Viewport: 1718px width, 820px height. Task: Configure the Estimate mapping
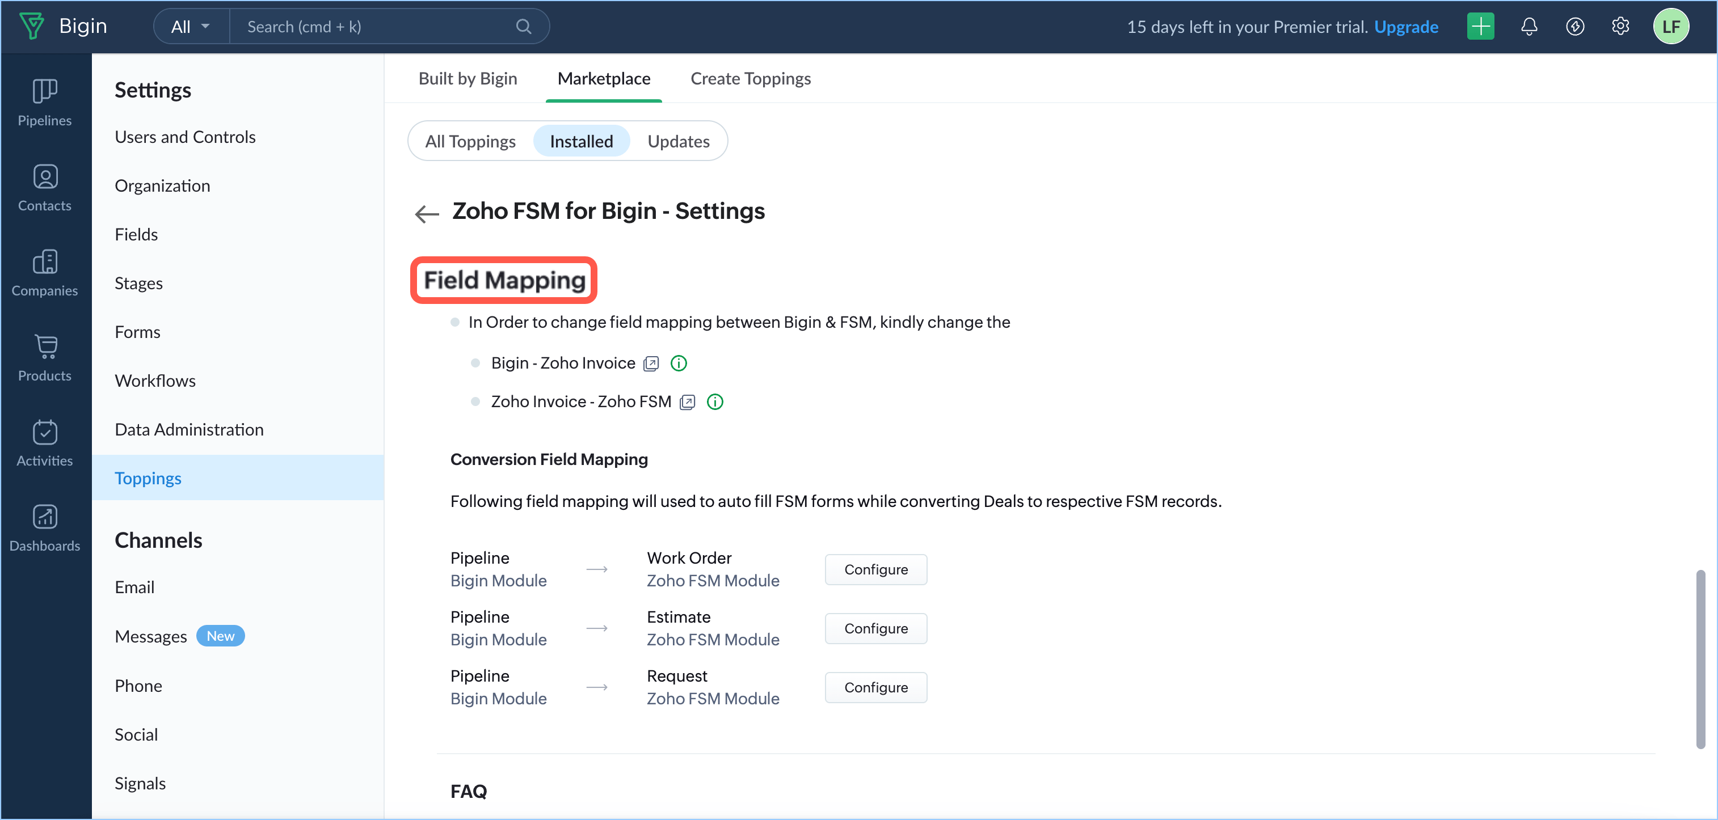point(875,629)
